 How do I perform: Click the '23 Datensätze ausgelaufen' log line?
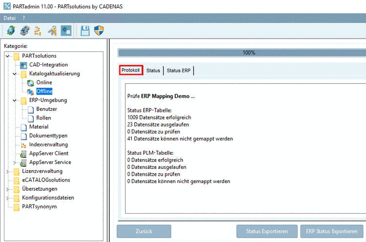158,124
